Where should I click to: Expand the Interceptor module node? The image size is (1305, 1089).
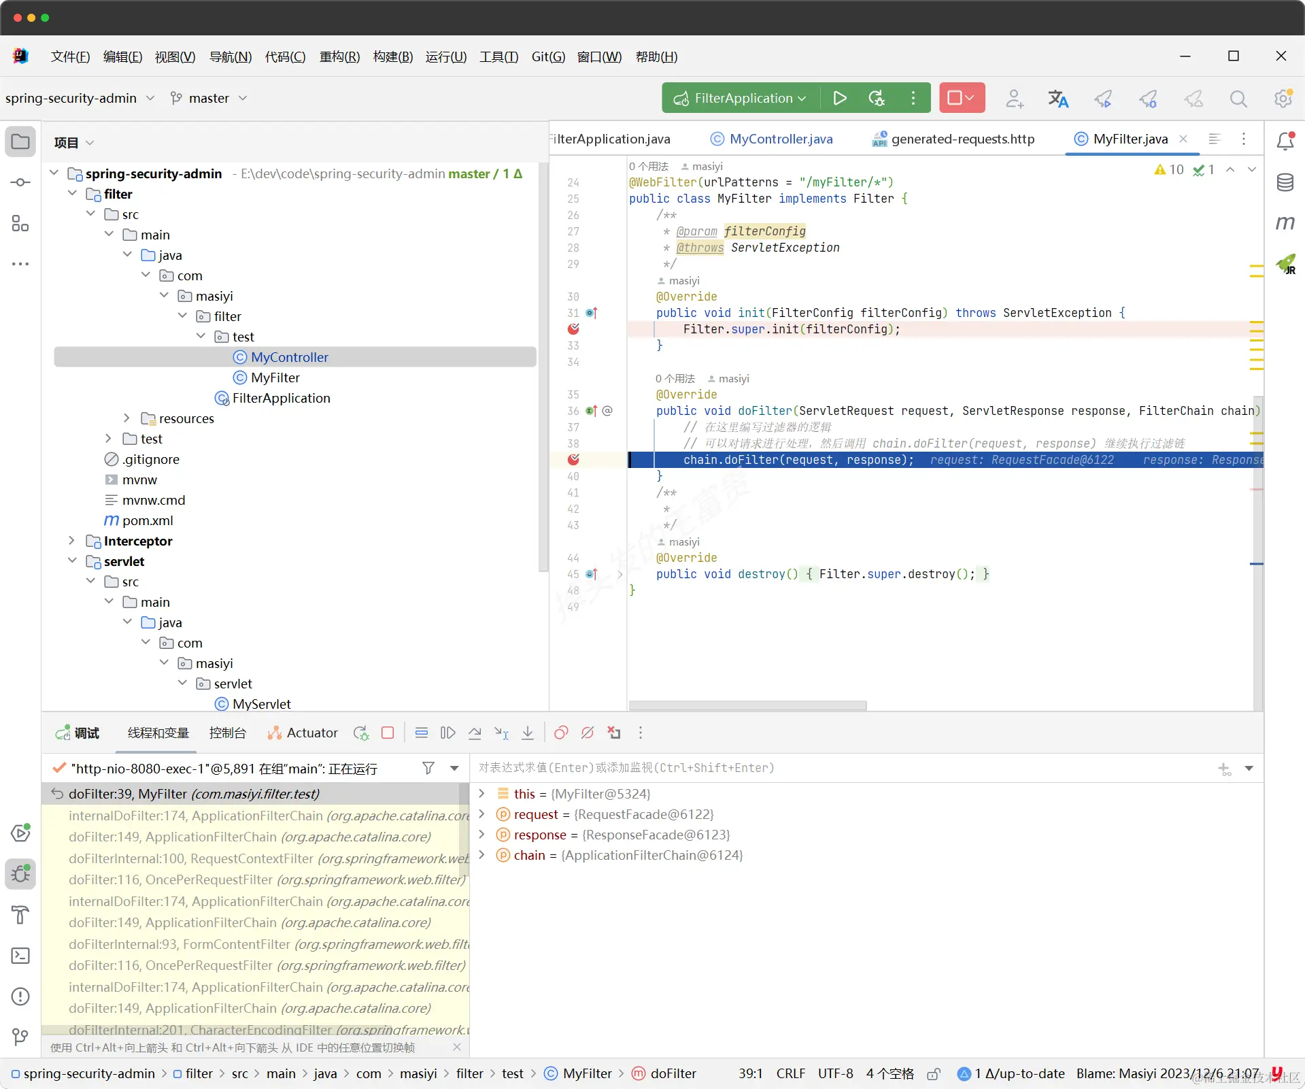(x=72, y=541)
